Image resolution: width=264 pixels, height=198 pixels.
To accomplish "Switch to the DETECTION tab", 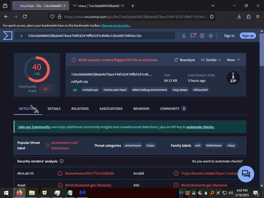I will tap(28, 109).
